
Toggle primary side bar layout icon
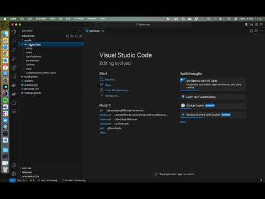[247, 24]
